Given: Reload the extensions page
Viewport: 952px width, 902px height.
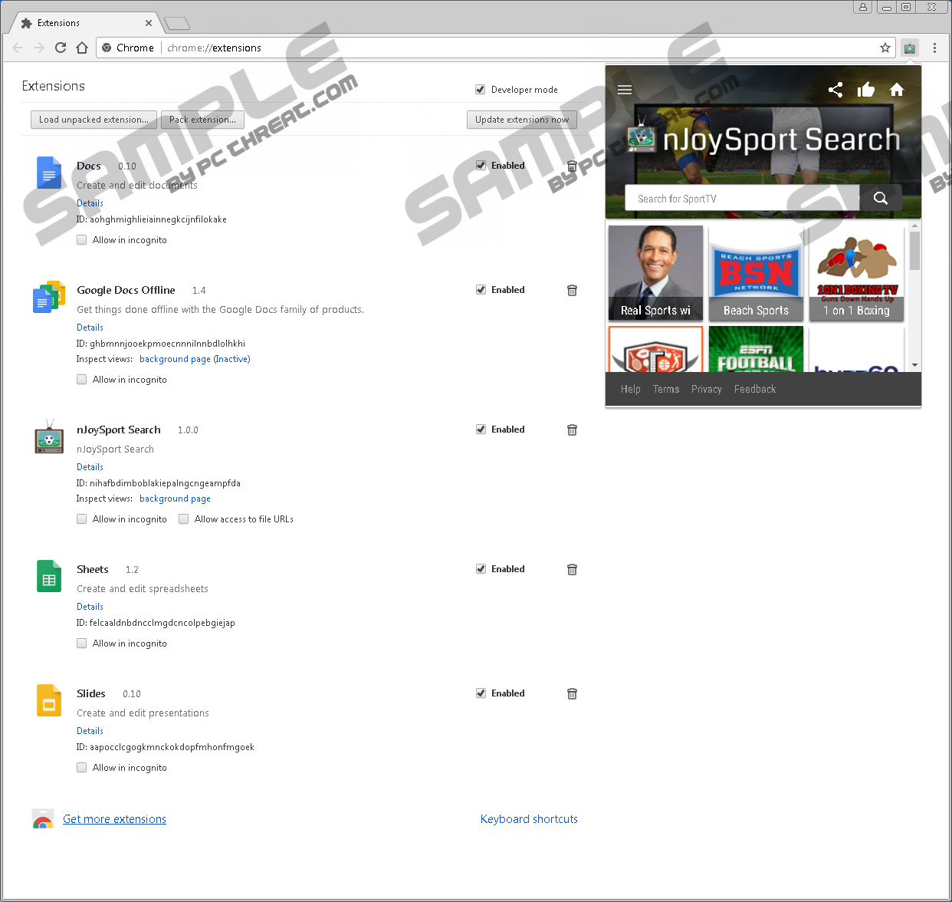Looking at the screenshot, I should (x=61, y=48).
